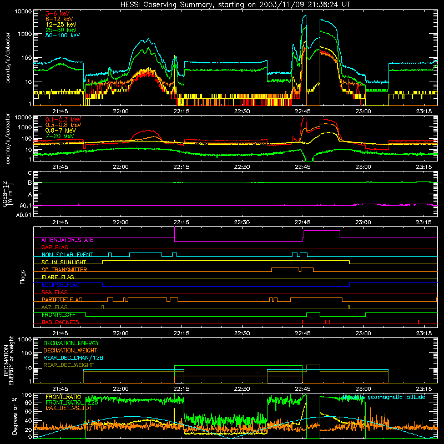
Task: Click the 22:45 tick label under the GOES panel
Action: click(x=302, y=223)
